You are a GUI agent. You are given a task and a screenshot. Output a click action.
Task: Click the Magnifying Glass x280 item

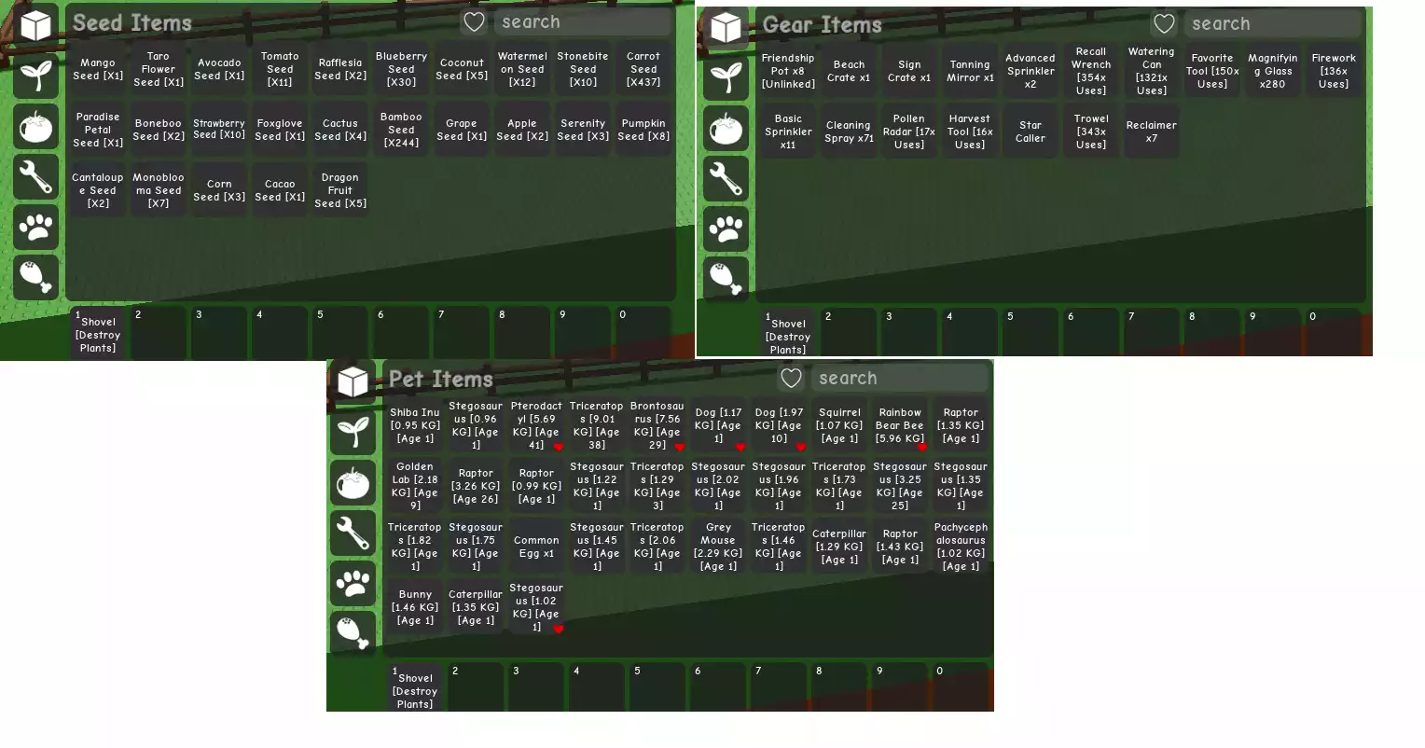(1273, 71)
